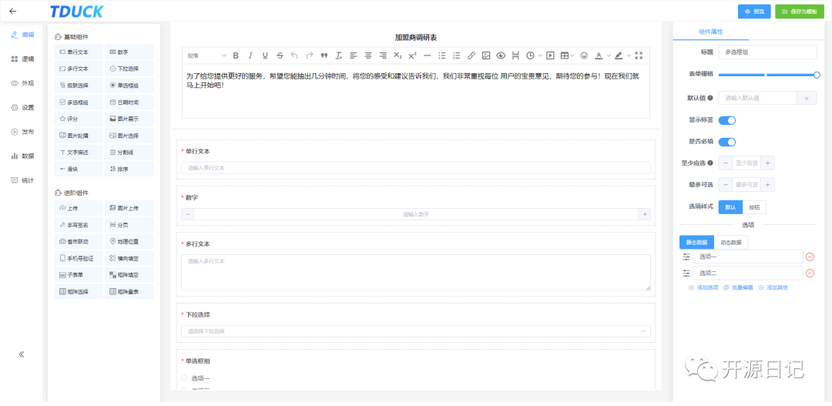
Task: Open the date-time insert dropdown arrow
Action: point(539,55)
